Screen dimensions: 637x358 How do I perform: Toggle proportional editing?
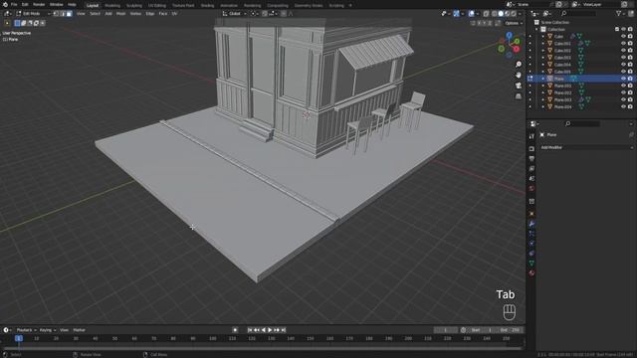click(284, 13)
